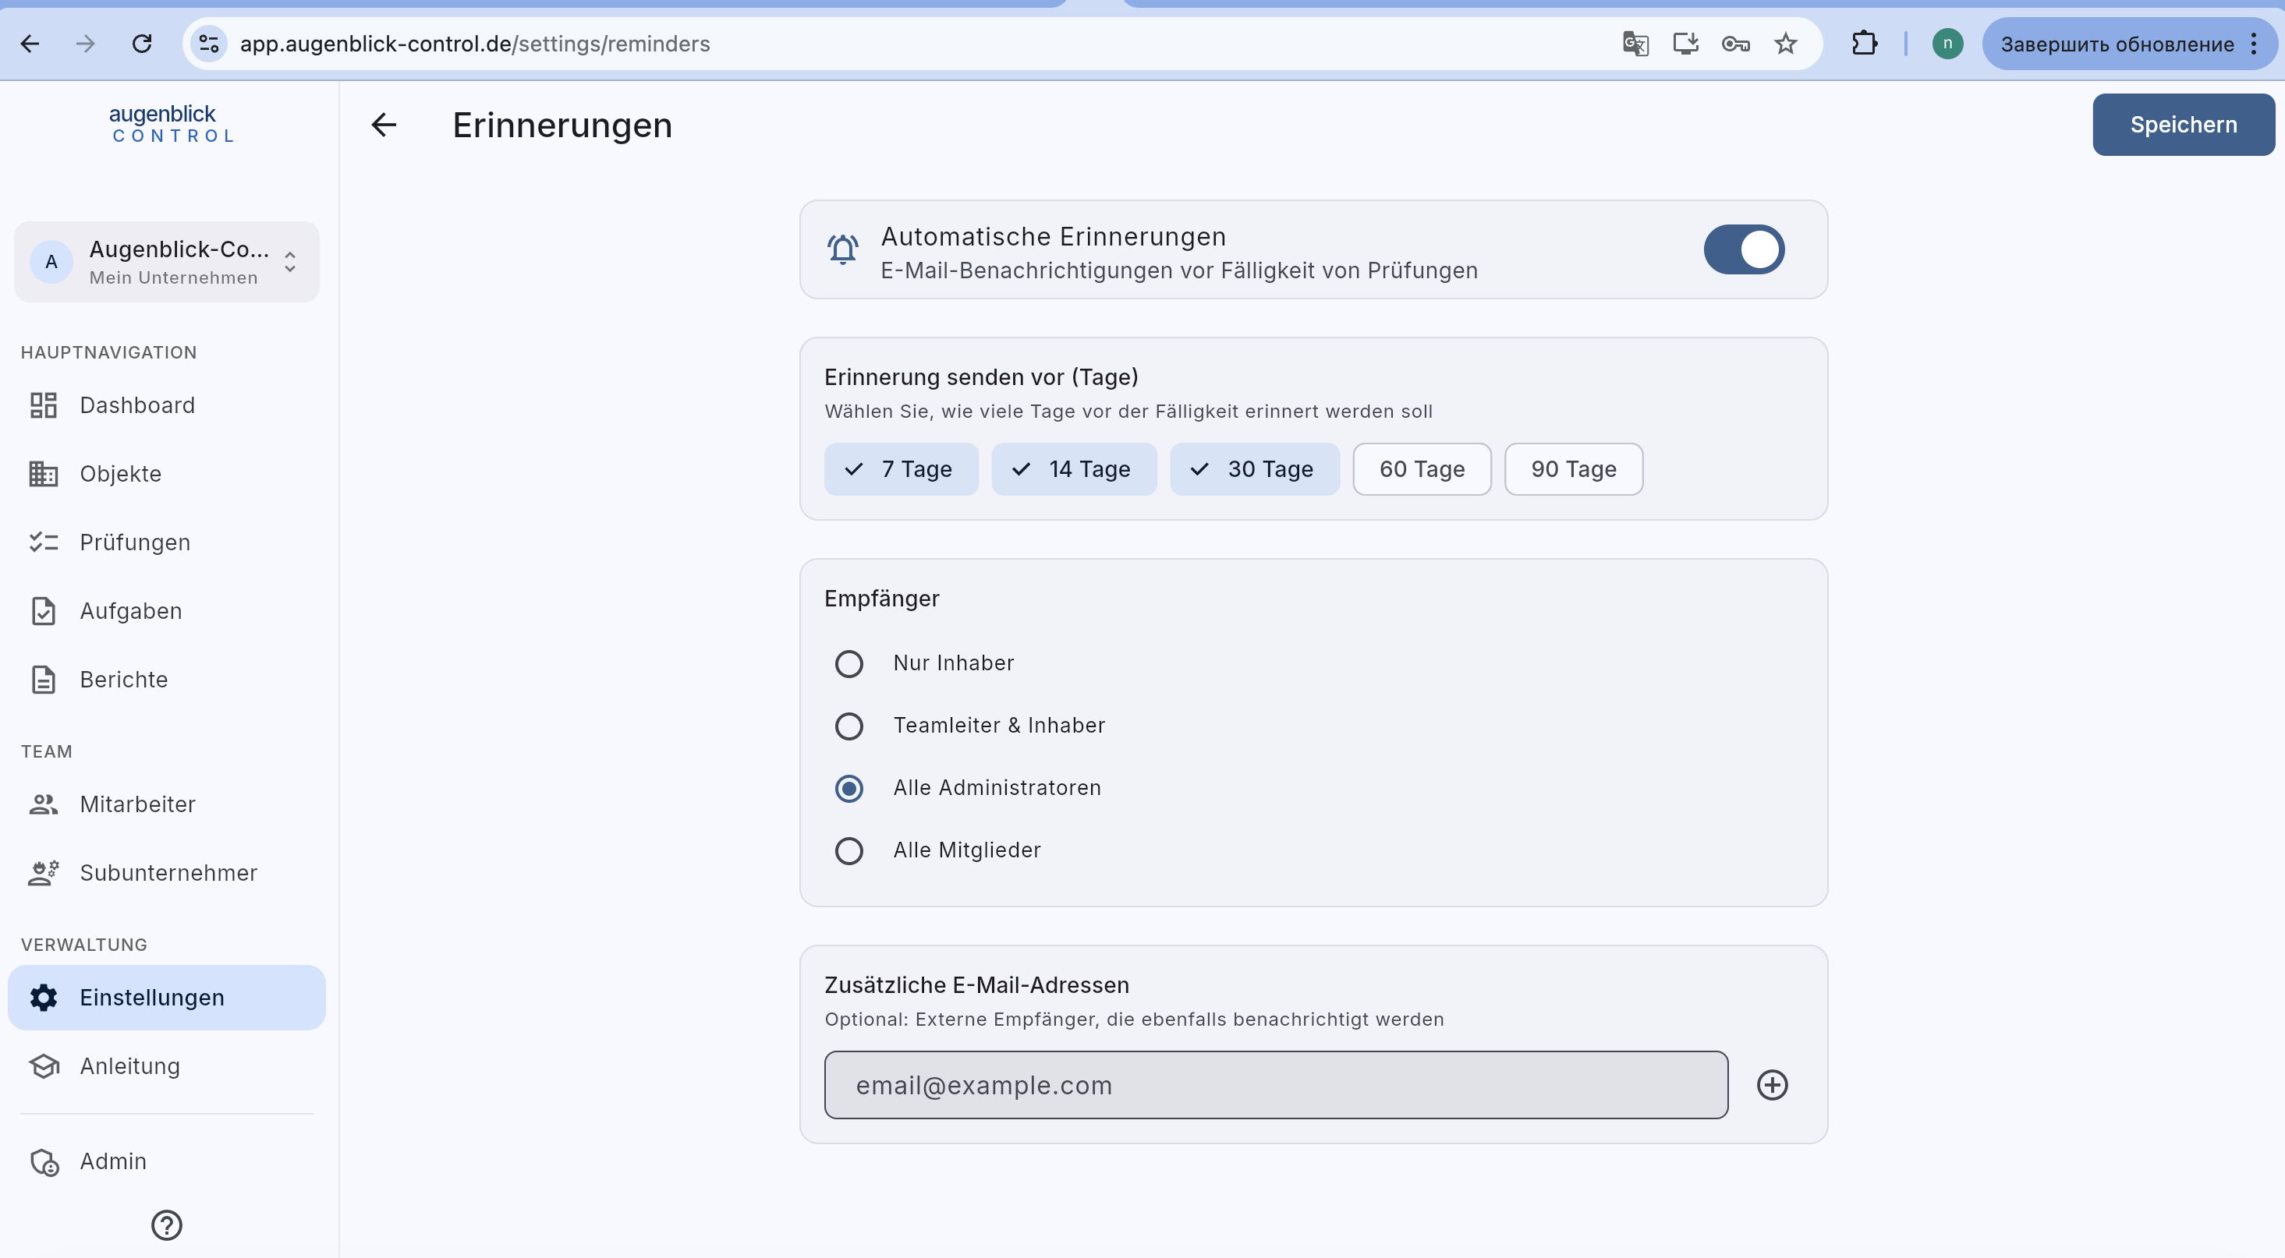Select the 60 Tage chip
The width and height of the screenshot is (2285, 1258).
(x=1422, y=469)
